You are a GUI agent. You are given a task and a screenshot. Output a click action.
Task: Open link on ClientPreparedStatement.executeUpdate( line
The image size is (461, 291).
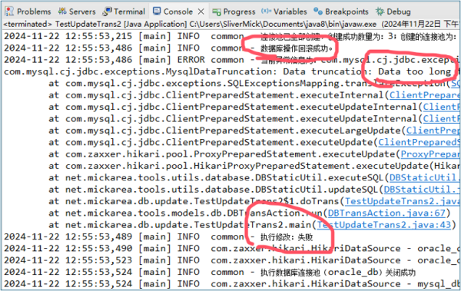(x=420, y=142)
